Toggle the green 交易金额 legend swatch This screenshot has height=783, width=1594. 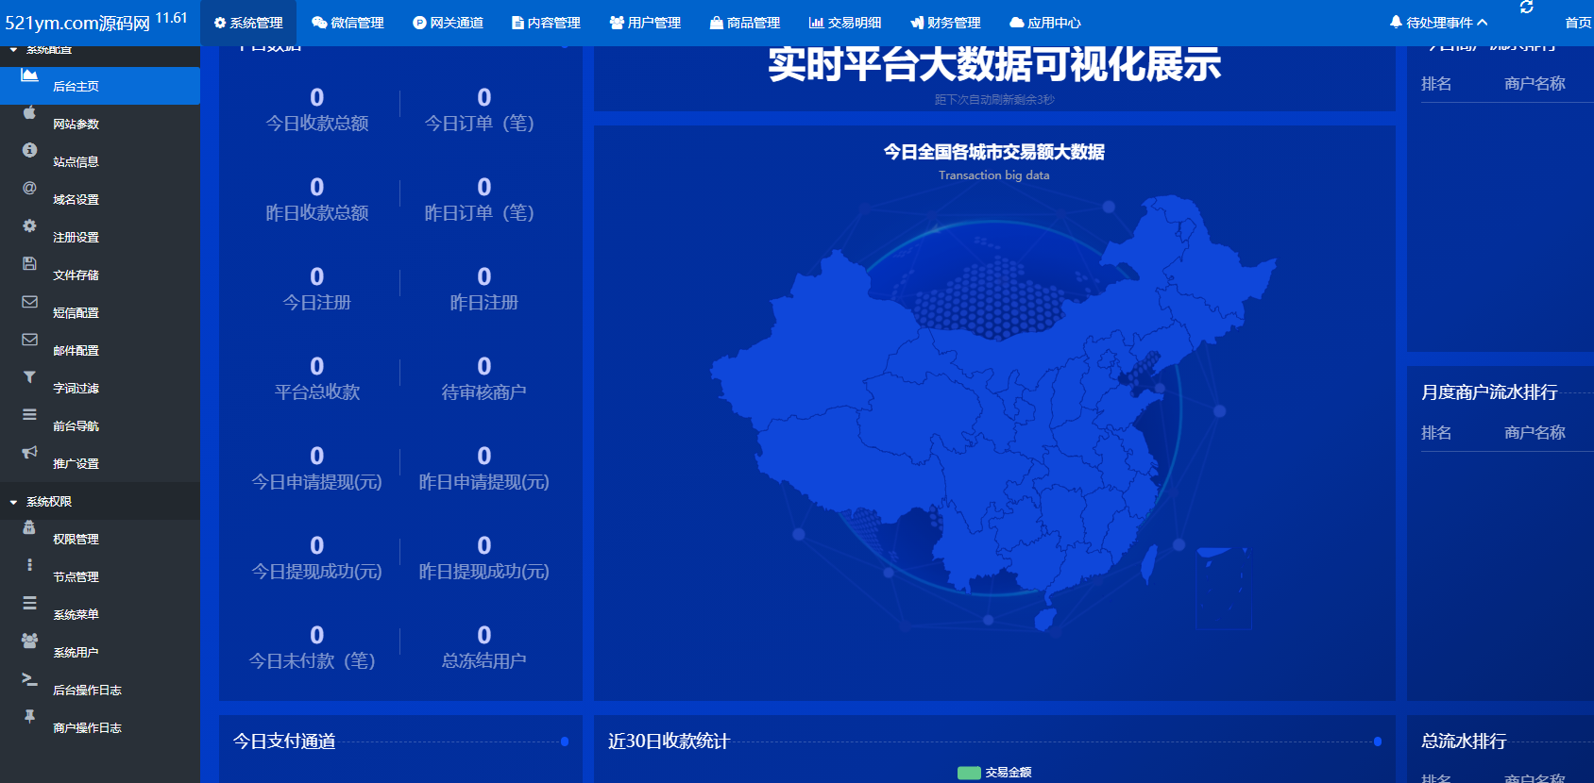point(969,773)
